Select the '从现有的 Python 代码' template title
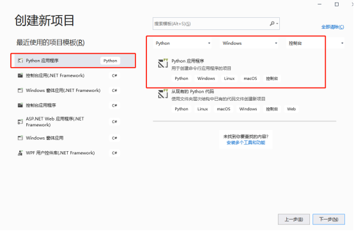 (192, 91)
